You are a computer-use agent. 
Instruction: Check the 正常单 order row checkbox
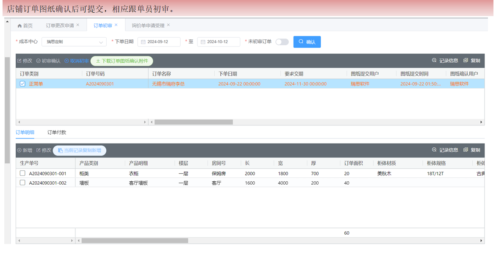click(22, 84)
